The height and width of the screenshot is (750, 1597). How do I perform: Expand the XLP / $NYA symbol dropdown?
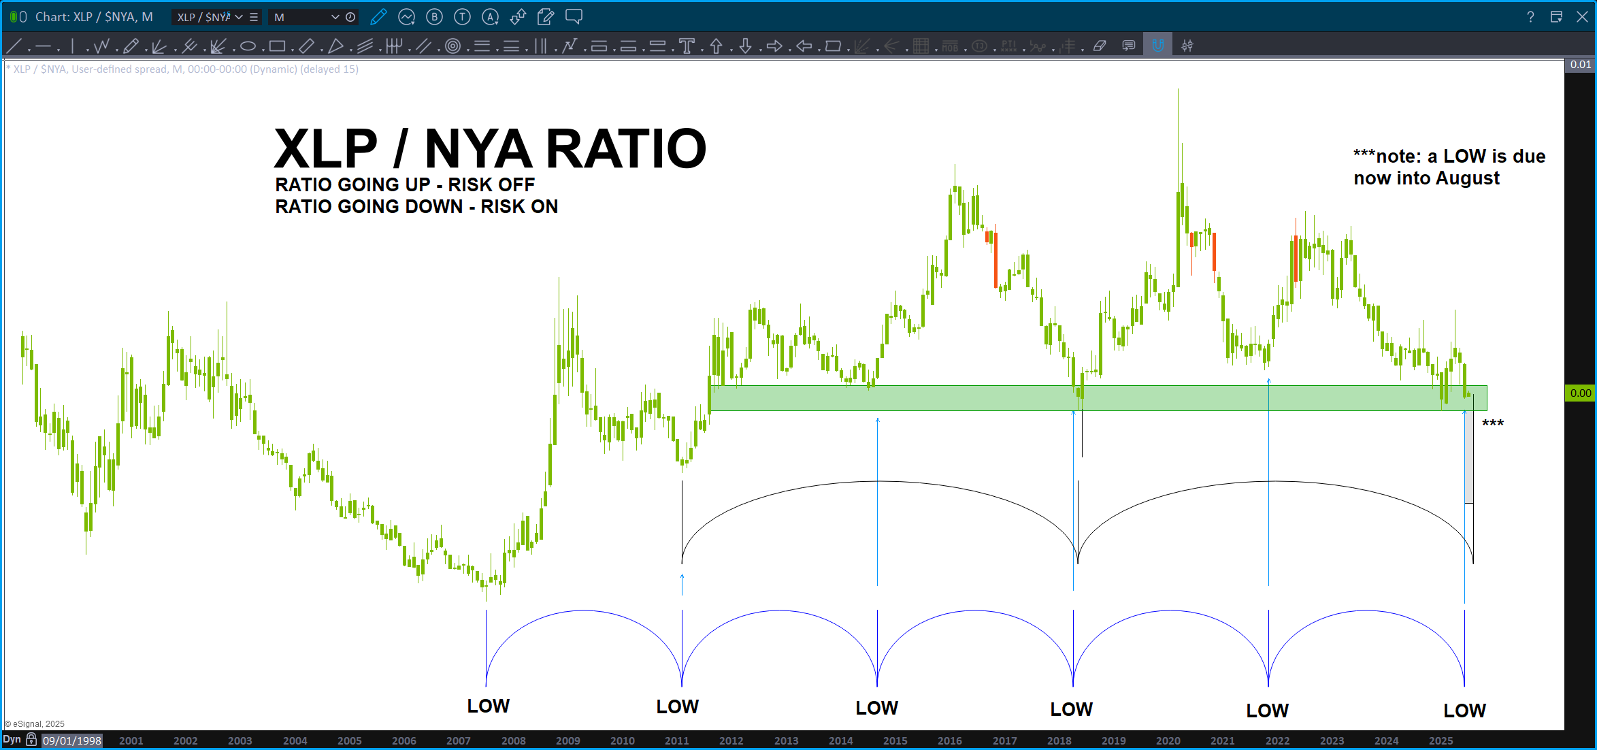tap(239, 17)
